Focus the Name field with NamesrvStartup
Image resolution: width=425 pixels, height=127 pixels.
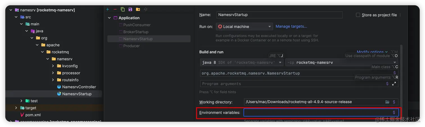(279, 15)
